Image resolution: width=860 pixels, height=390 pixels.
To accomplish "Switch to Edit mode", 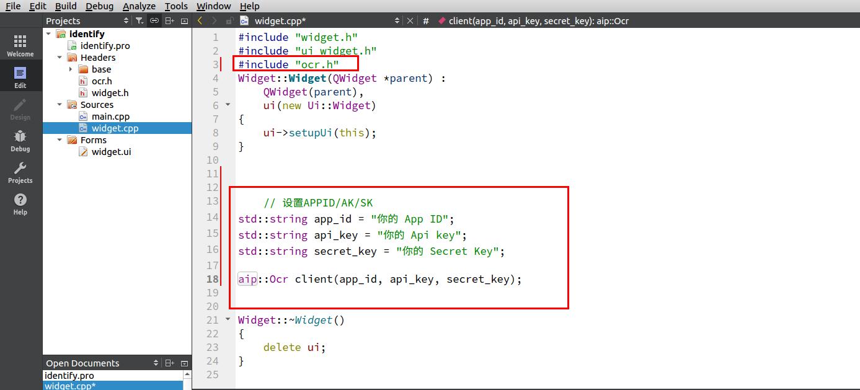I will click(x=20, y=78).
